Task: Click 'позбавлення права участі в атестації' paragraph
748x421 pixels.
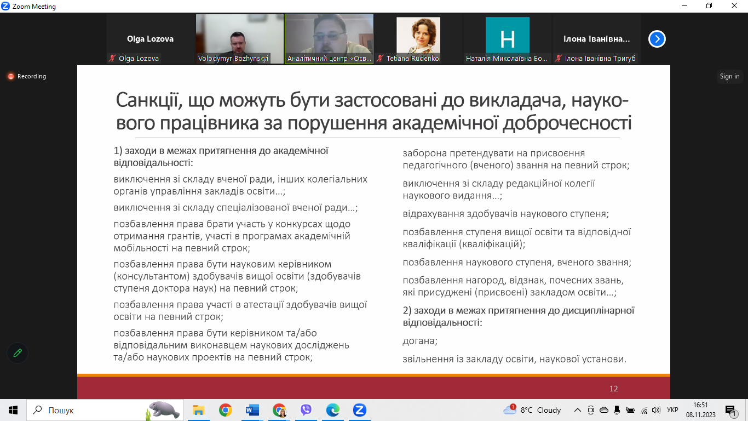Action: [240, 311]
